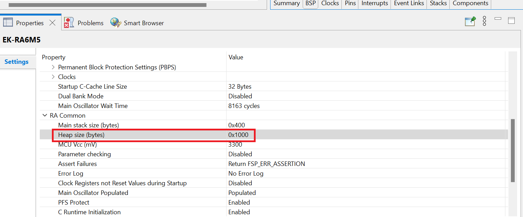Open the Pins tab

pyautogui.click(x=350, y=3)
